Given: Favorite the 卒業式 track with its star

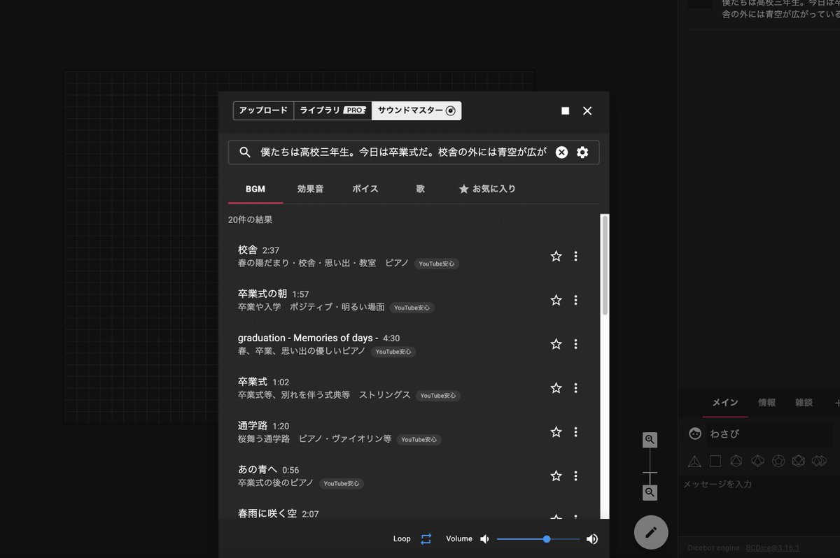Looking at the screenshot, I should [555, 387].
